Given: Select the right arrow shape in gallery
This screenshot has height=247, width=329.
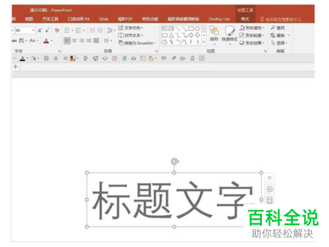Looking at the screenshot, I should coord(191,35).
